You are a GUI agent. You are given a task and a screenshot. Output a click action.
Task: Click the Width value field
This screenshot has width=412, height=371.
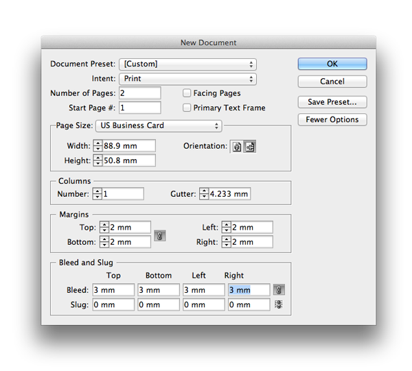click(x=129, y=146)
